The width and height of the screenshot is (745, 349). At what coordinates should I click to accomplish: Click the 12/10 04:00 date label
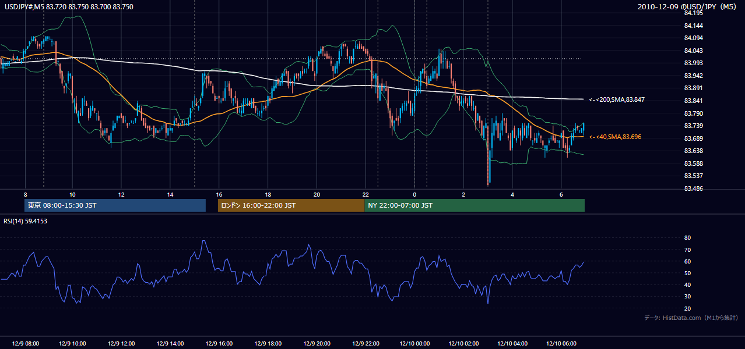coord(512,343)
